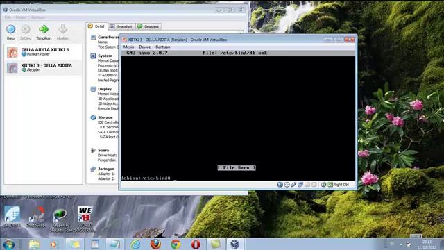Open the Windows Start menu
The image size is (444, 250).
pyautogui.click(x=9, y=244)
